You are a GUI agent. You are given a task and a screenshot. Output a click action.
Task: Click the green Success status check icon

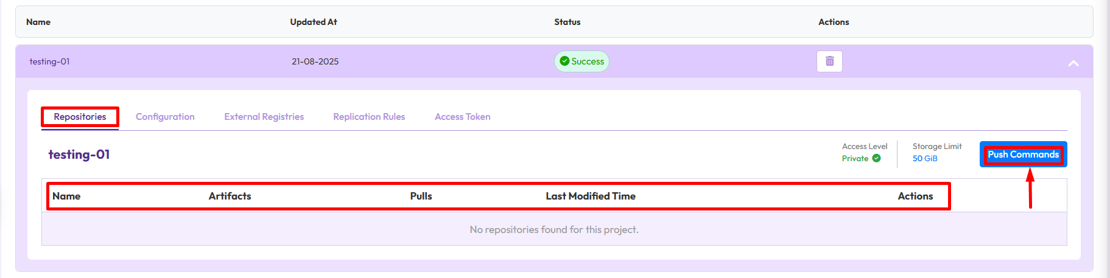tap(564, 61)
